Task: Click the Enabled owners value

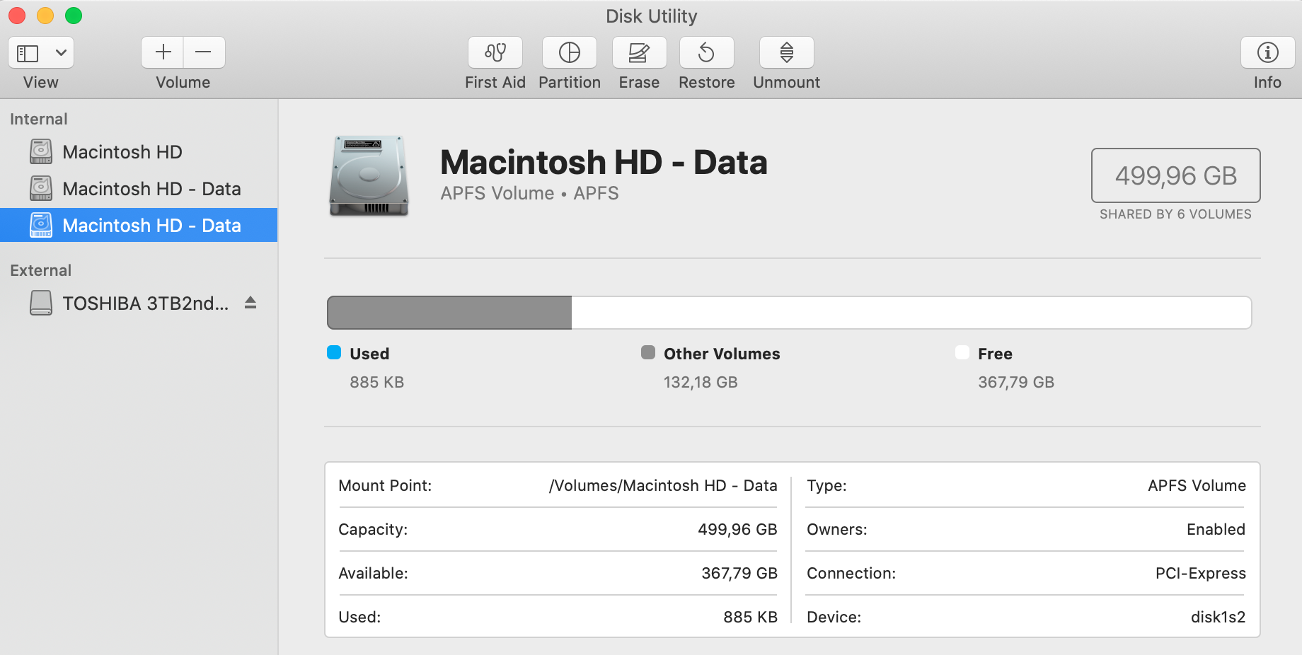Action: (1216, 529)
